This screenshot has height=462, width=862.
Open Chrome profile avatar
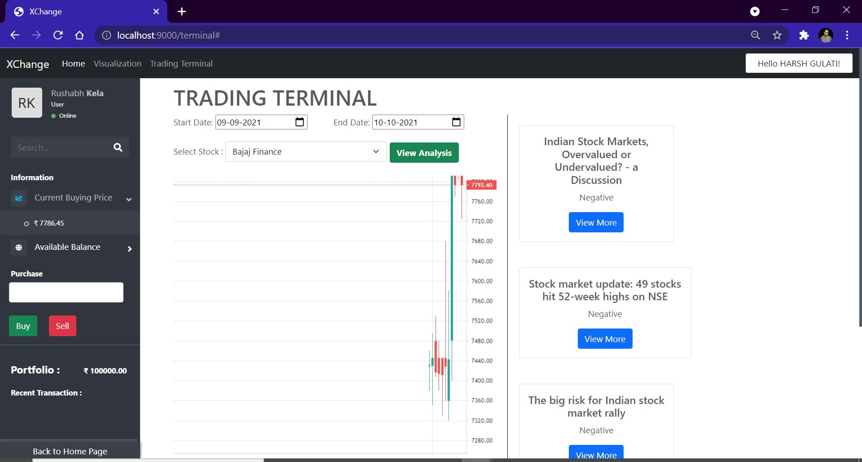pyautogui.click(x=826, y=35)
